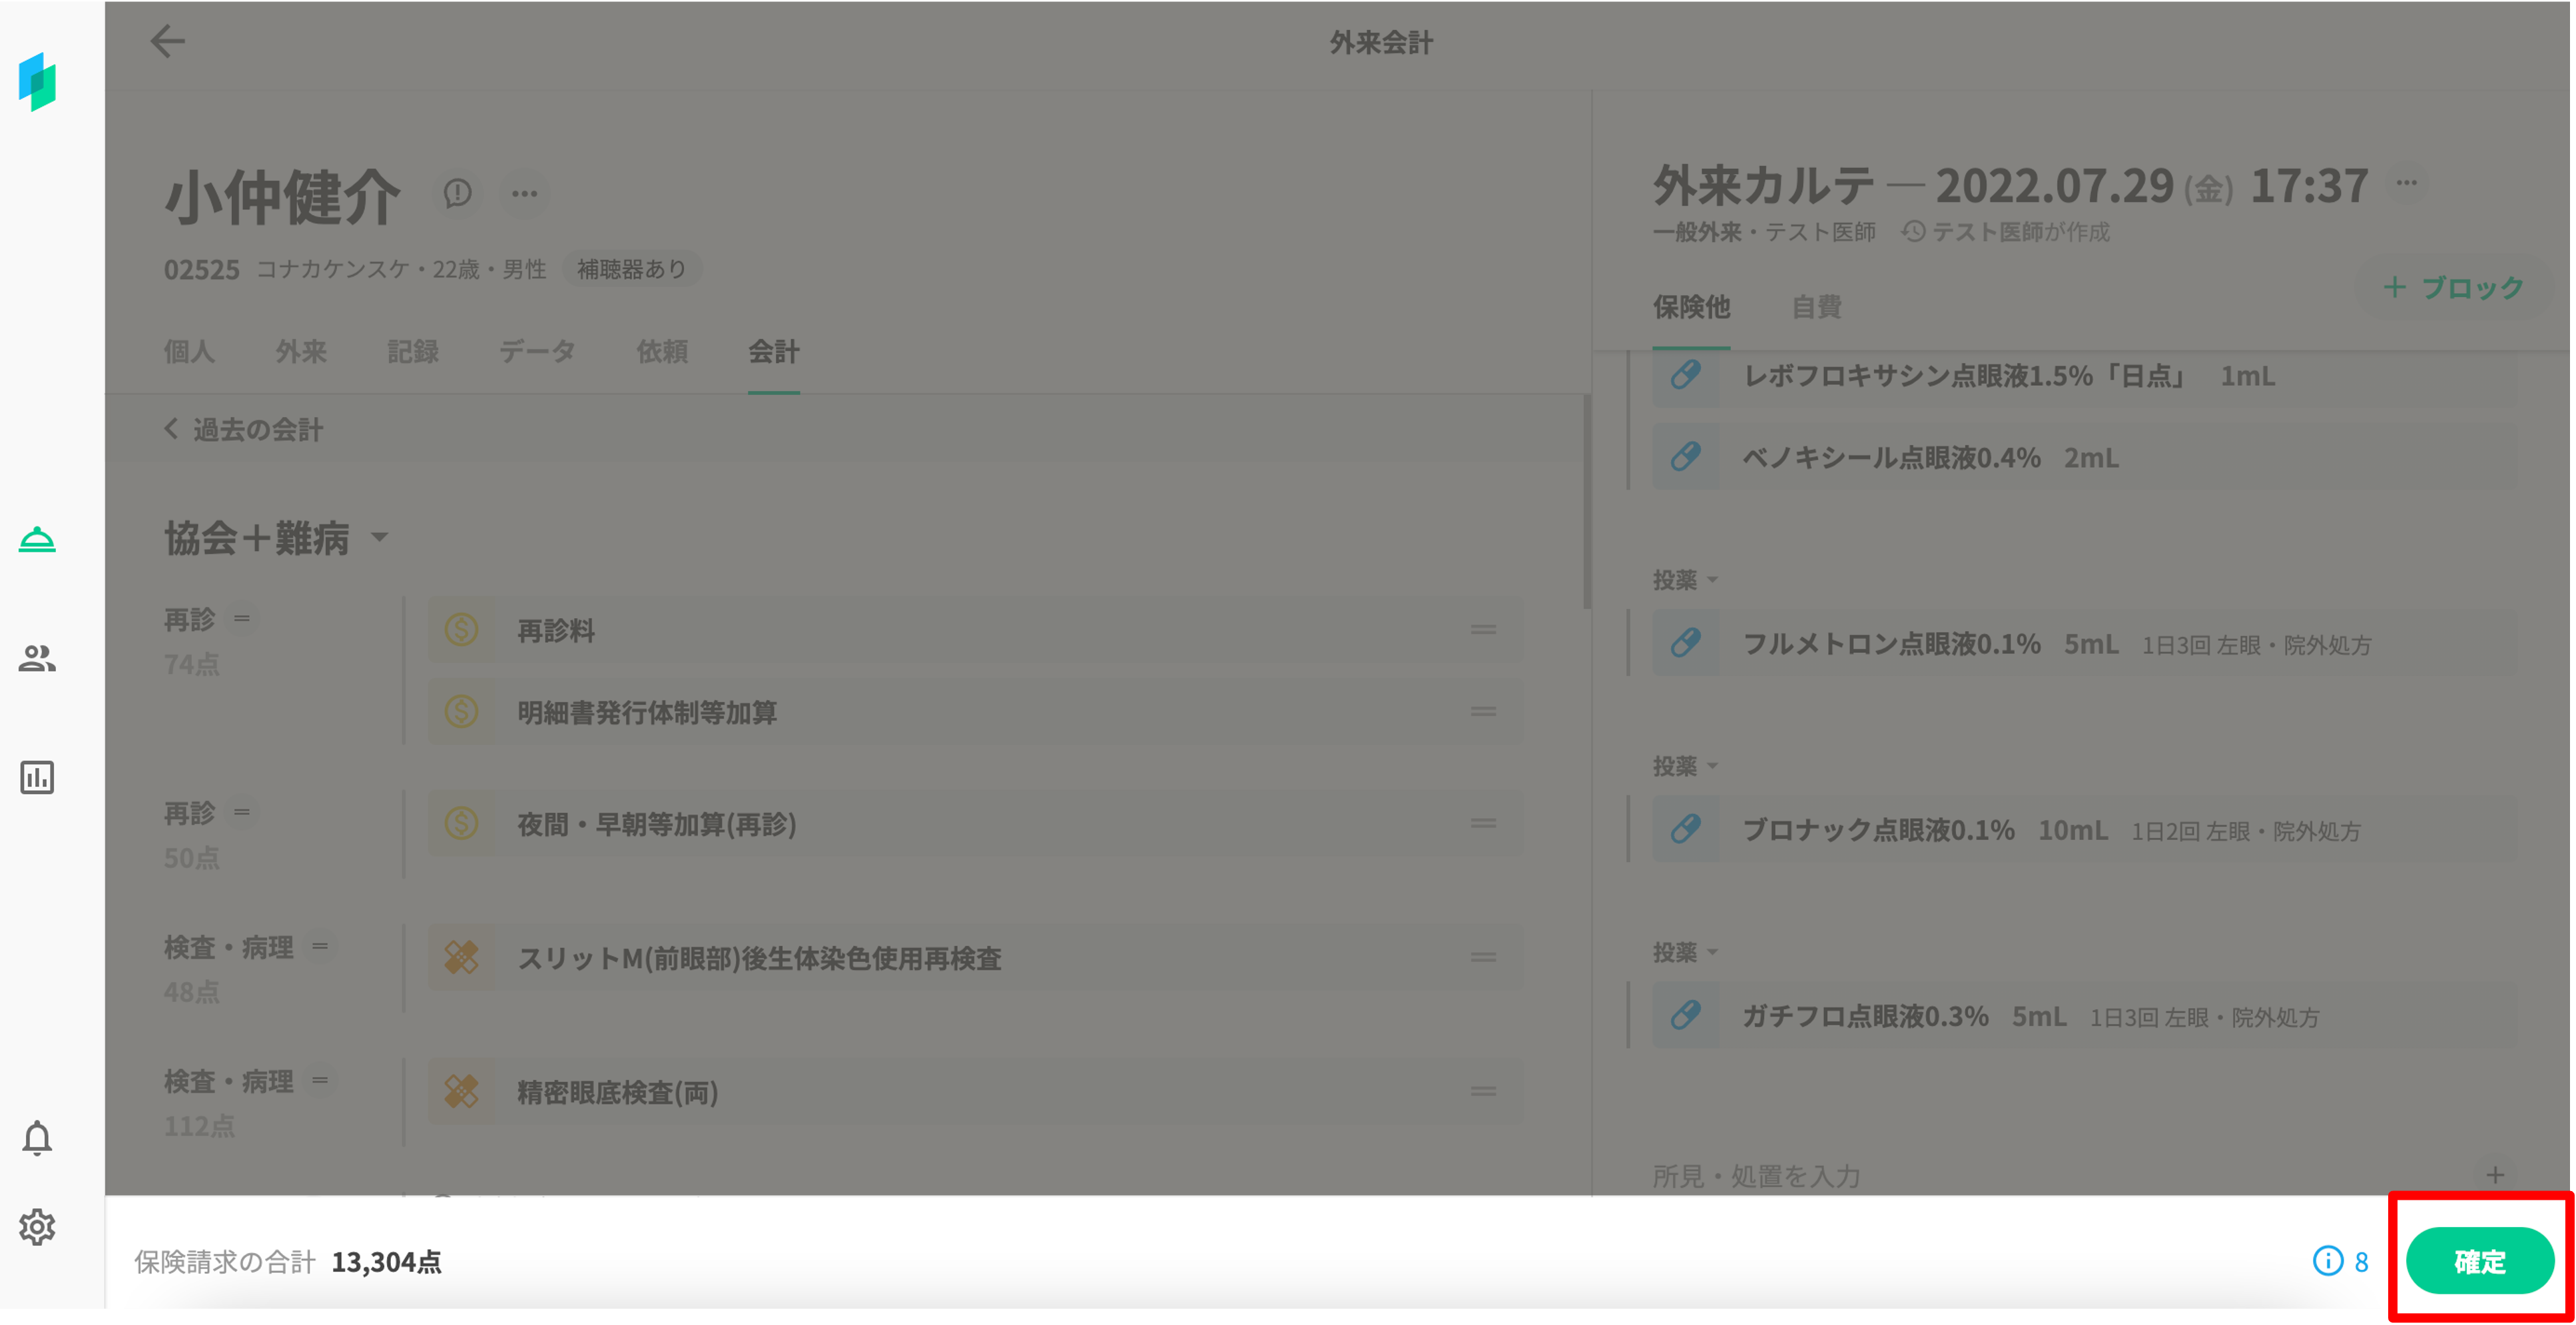2576x1325 pixels.
Task: Open the three-dot menu beside the patient name
Action: pyautogui.click(x=525, y=193)
